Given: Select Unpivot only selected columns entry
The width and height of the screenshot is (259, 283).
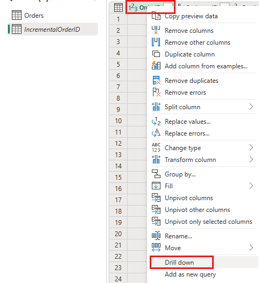Looking at the screenshot, I should coord(204,222).
